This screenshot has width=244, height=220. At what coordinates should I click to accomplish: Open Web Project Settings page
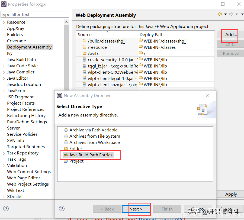[28, 184]
